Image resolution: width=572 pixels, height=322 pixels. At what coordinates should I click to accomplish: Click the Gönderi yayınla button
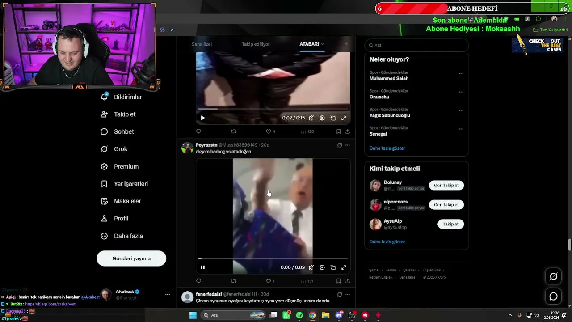[x=131, y=258]
